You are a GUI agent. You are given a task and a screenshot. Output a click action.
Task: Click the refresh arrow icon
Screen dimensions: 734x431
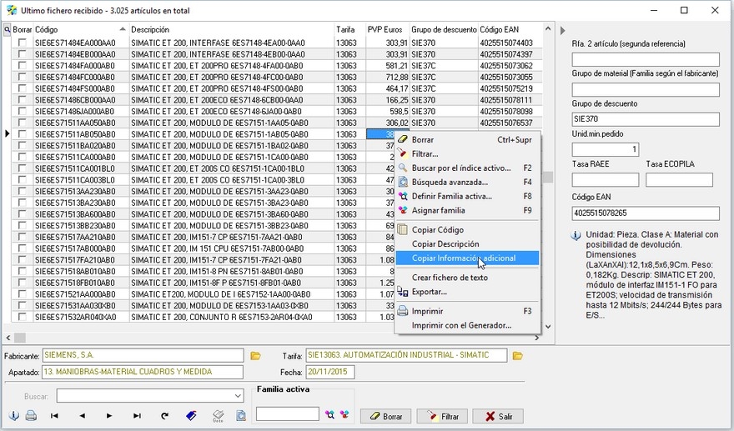pos(164,415)
